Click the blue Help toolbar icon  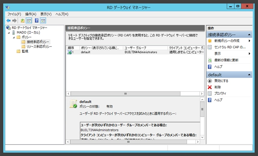tap(36, 20)
